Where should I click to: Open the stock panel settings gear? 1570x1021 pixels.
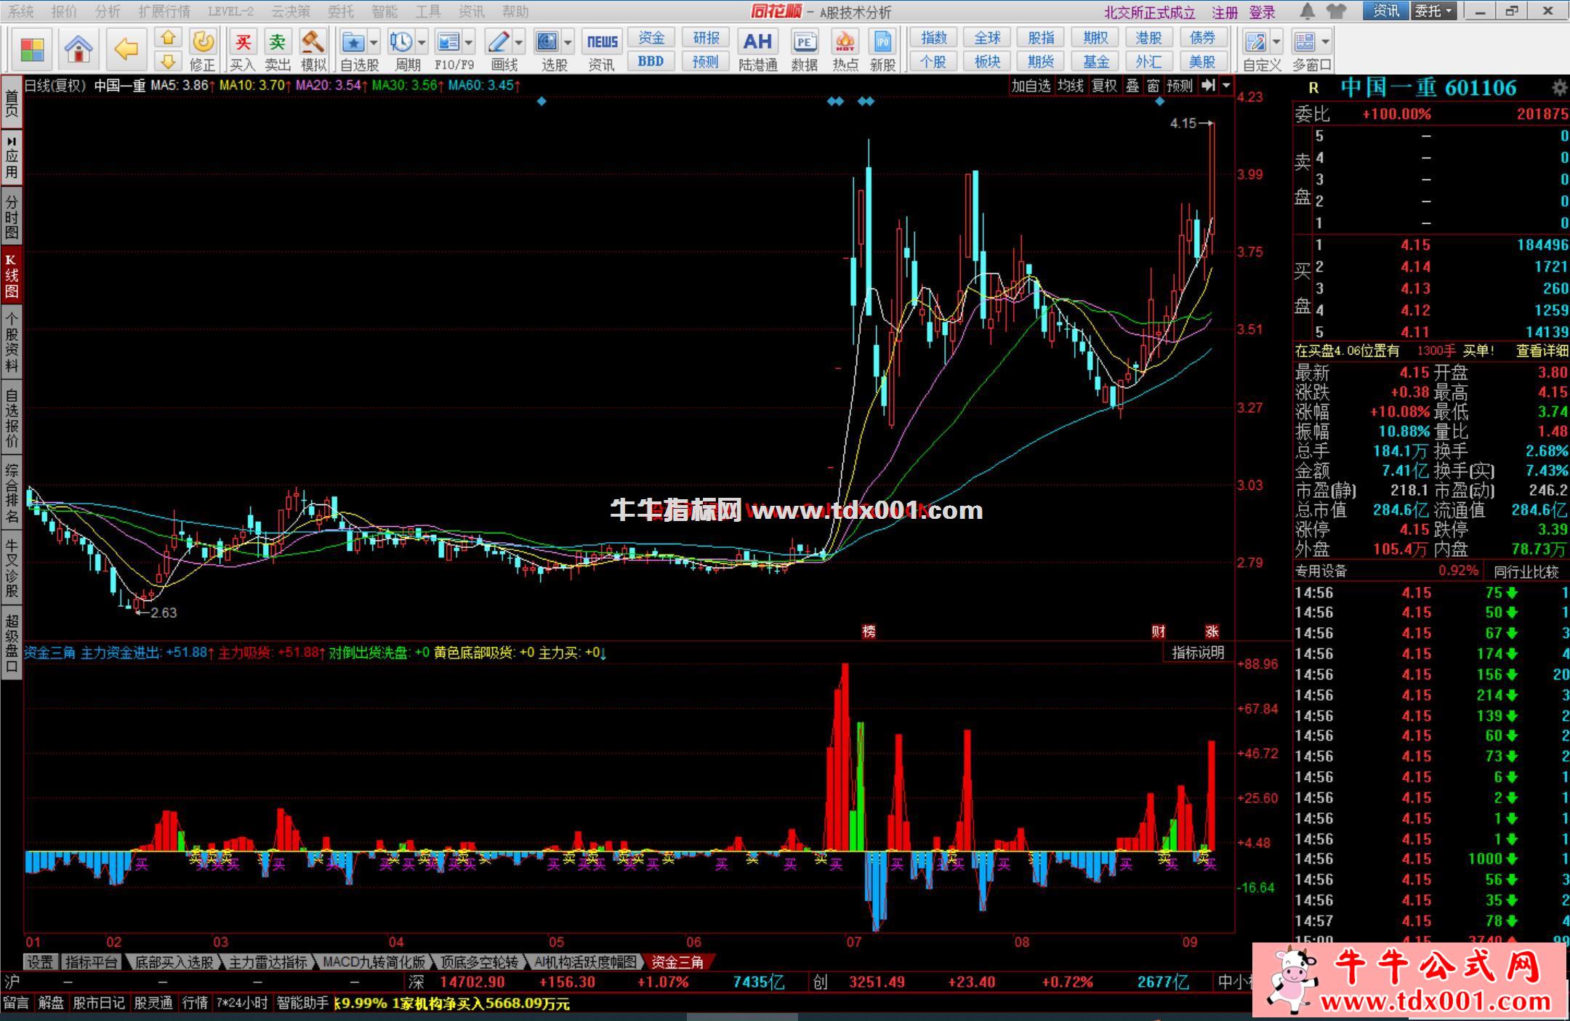[x=1558, y=88]
